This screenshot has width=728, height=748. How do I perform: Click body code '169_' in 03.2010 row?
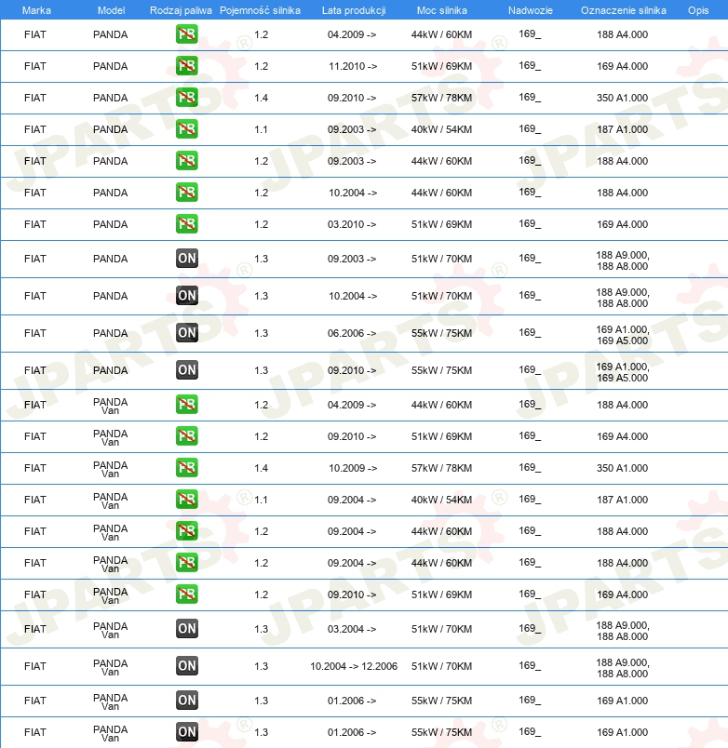(x=530, y=223)
